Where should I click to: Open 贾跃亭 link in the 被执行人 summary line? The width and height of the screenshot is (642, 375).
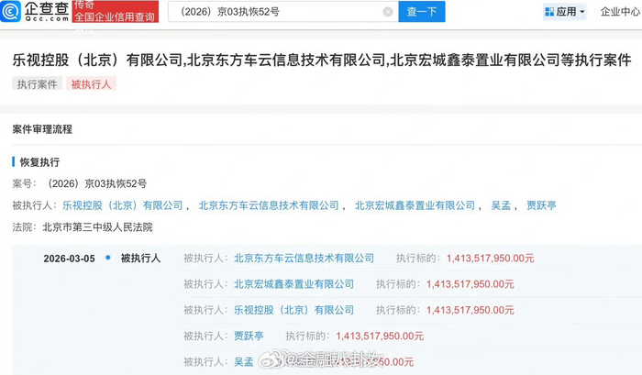[x=541, y=205]
